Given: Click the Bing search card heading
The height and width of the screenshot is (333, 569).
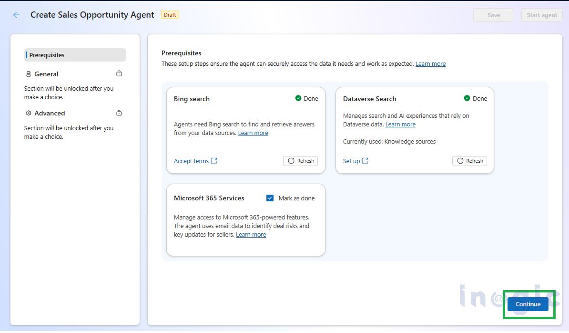Looking at the screenshot, I should coord(192,99).
